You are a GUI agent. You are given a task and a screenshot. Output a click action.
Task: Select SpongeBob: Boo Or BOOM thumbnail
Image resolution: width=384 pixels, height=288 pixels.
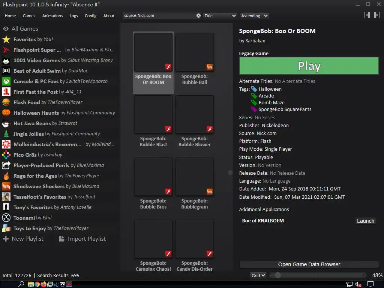[x=153, y=52]
